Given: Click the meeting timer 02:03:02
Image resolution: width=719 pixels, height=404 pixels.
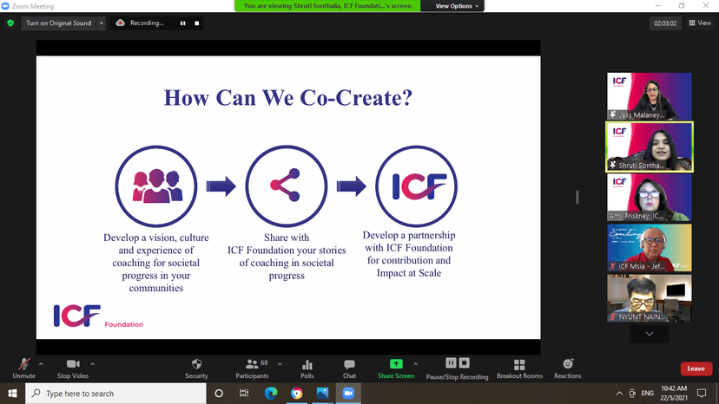Looking at the screenshot, I should click(x=665, y=23).
